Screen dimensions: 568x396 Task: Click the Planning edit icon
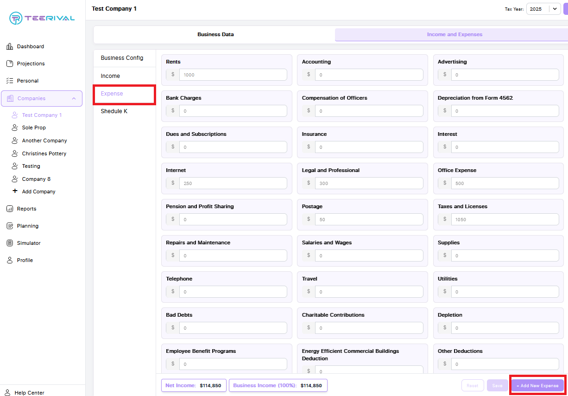(x=9, y=226)
